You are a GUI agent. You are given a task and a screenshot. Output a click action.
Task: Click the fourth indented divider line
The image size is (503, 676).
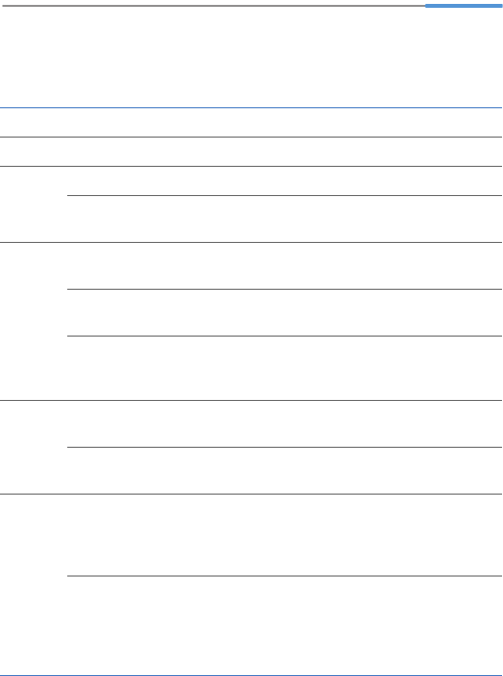click(x=285, y=447)
